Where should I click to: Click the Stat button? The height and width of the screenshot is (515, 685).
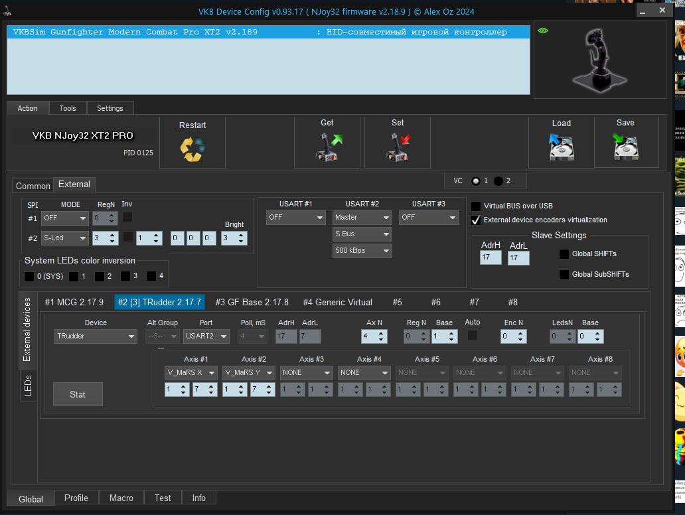[78, 394]
